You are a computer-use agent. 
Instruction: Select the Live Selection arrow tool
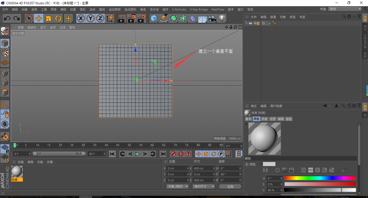[29, 18]
